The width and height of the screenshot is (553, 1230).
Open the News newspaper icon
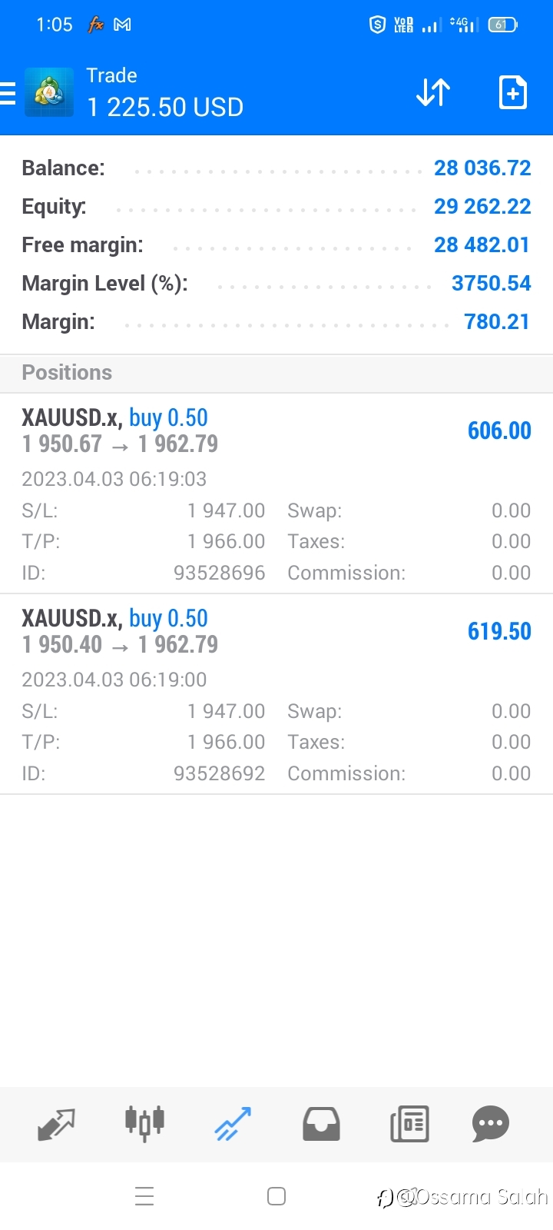click(x=409, y=1124)
